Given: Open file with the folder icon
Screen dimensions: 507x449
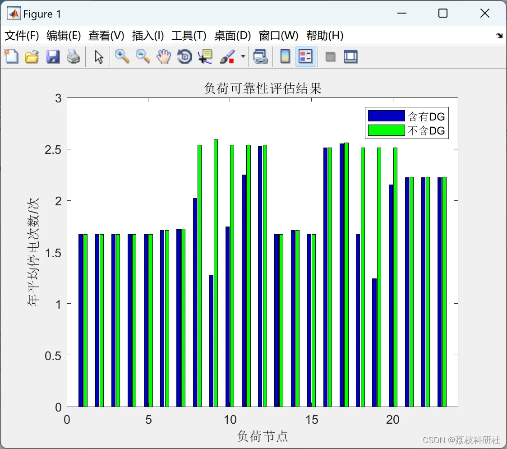Looking at the screenshot, I should click(32, 56).
